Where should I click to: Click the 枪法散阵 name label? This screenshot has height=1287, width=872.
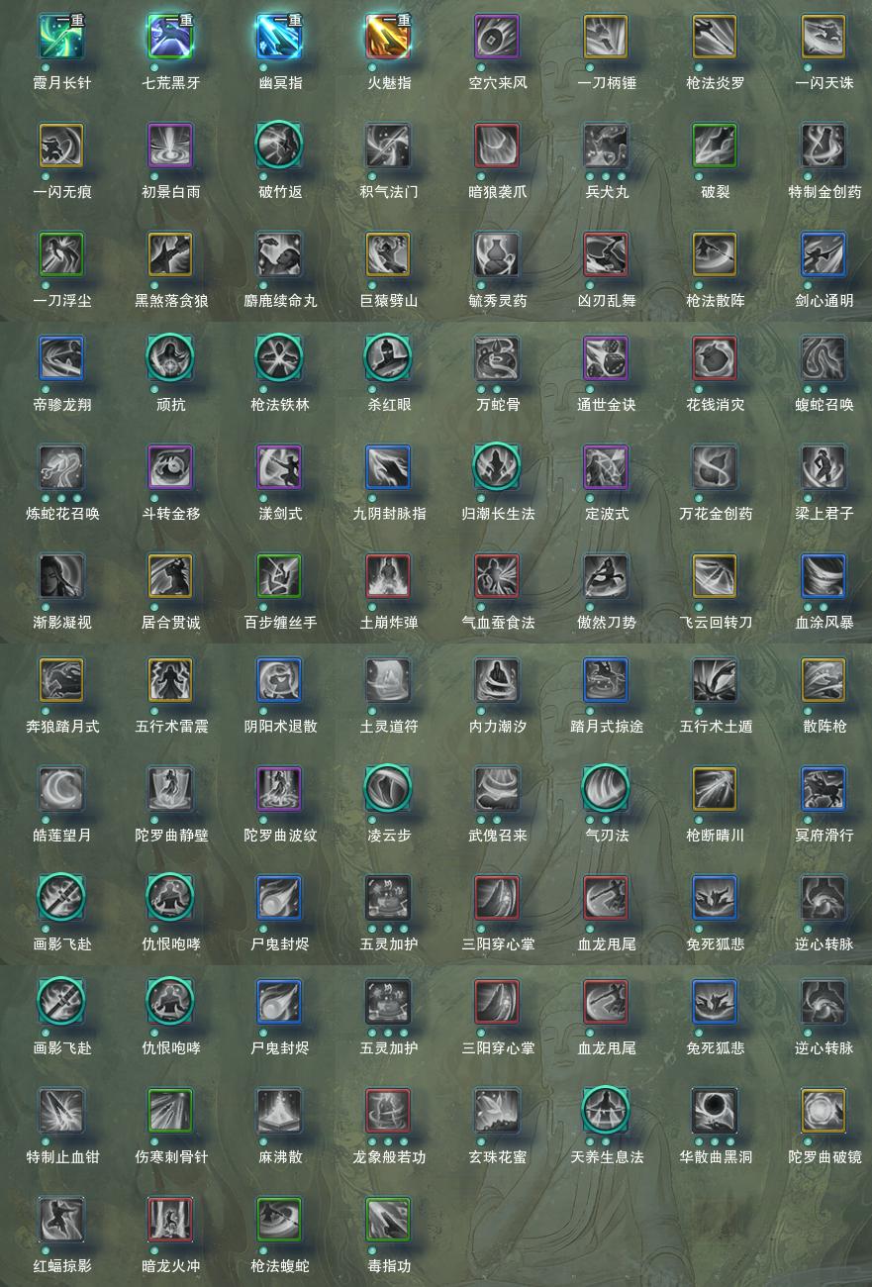coord(716,300)
